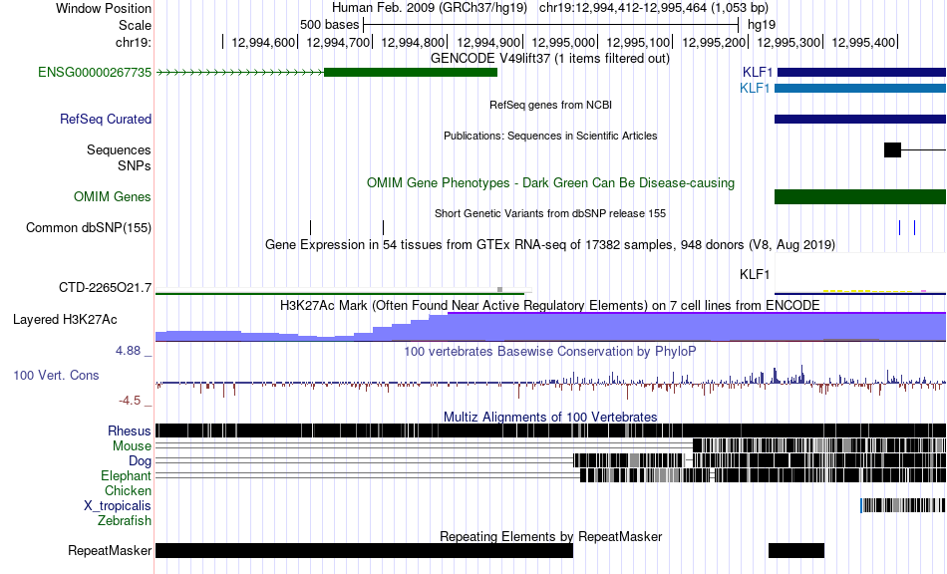Click the second blue dbSNP variant tick
Screen dimensions: 947x574
click(914, 227)
